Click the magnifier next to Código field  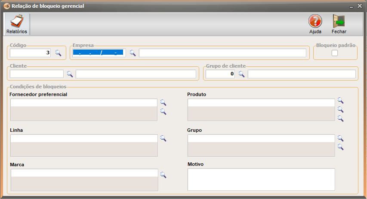[58, 53]
